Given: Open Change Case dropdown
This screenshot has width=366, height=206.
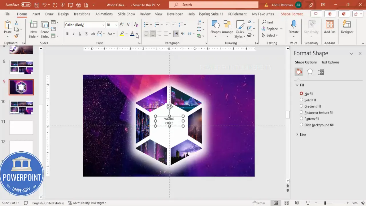Looking at the screenshot, I should click(111, 34).
